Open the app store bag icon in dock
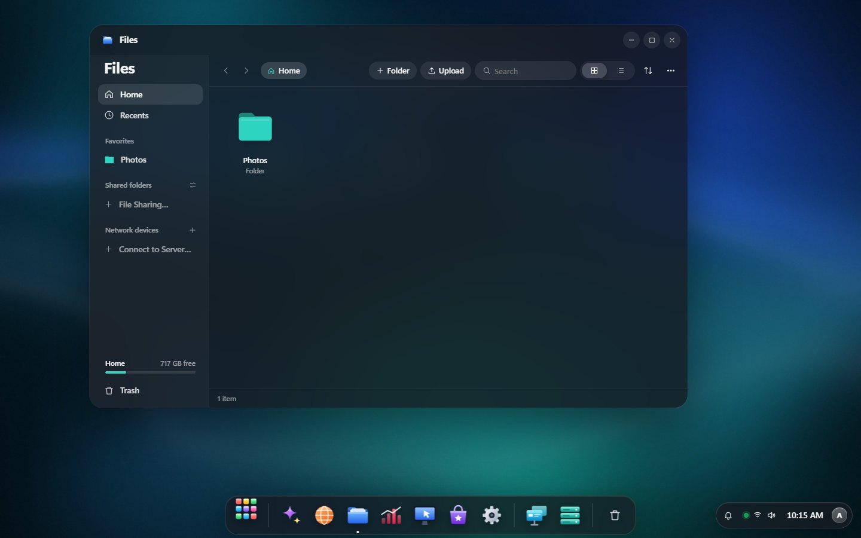This screenshot has width=861, height=538. tap(458, 515)
